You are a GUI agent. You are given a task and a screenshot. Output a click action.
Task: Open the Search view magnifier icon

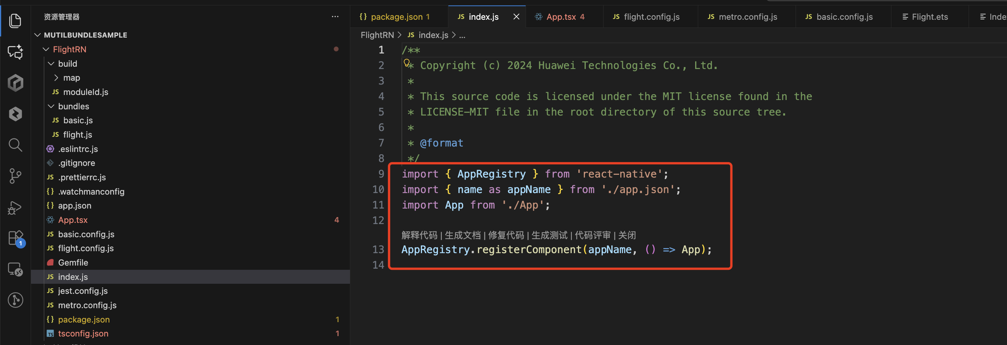click(x=15, y=145)
